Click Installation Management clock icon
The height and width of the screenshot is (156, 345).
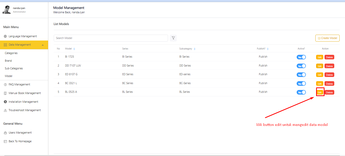5,102
